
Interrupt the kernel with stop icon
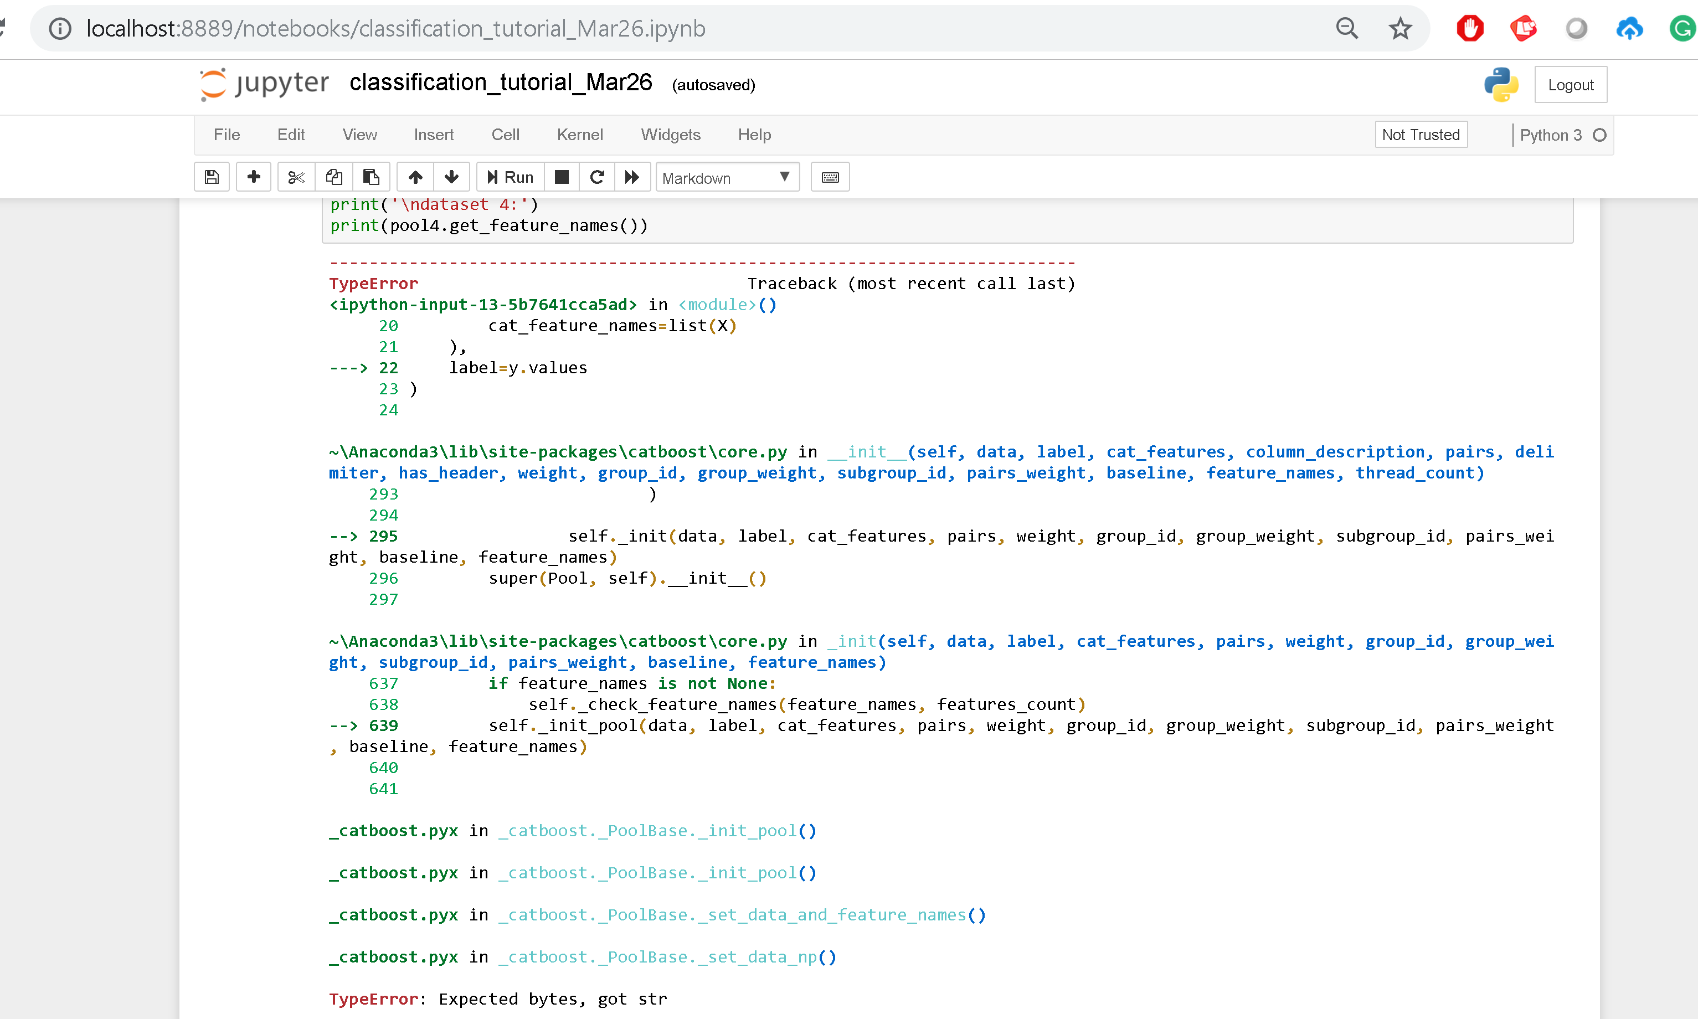562,177
